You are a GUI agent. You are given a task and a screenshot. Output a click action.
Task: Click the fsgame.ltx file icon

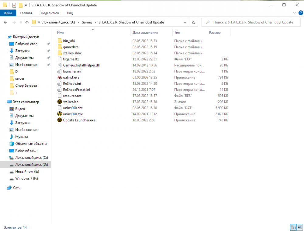pos(60,59)
